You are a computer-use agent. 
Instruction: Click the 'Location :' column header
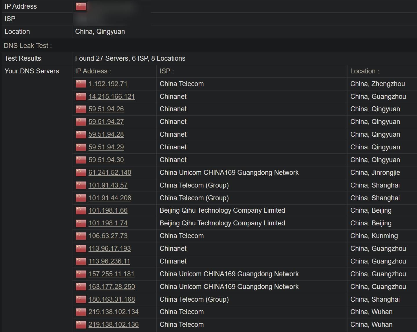click(365, 71)
